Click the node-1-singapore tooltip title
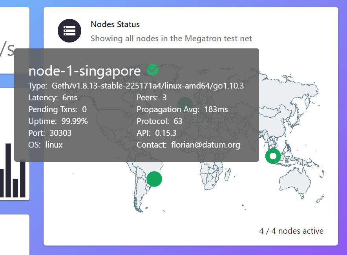Viewport: 347px width, 255px height. 84,71
